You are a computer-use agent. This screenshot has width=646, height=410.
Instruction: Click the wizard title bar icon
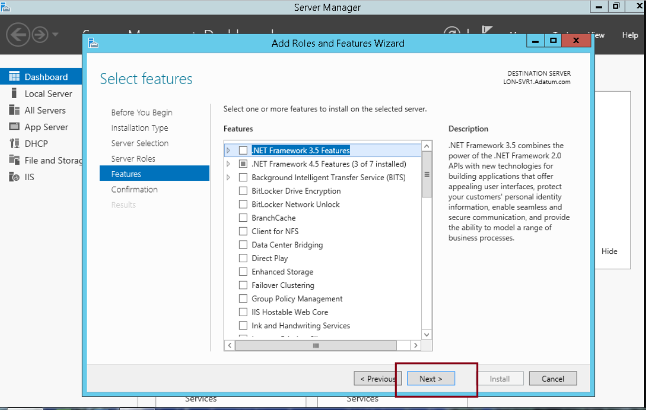coord(93,43)
